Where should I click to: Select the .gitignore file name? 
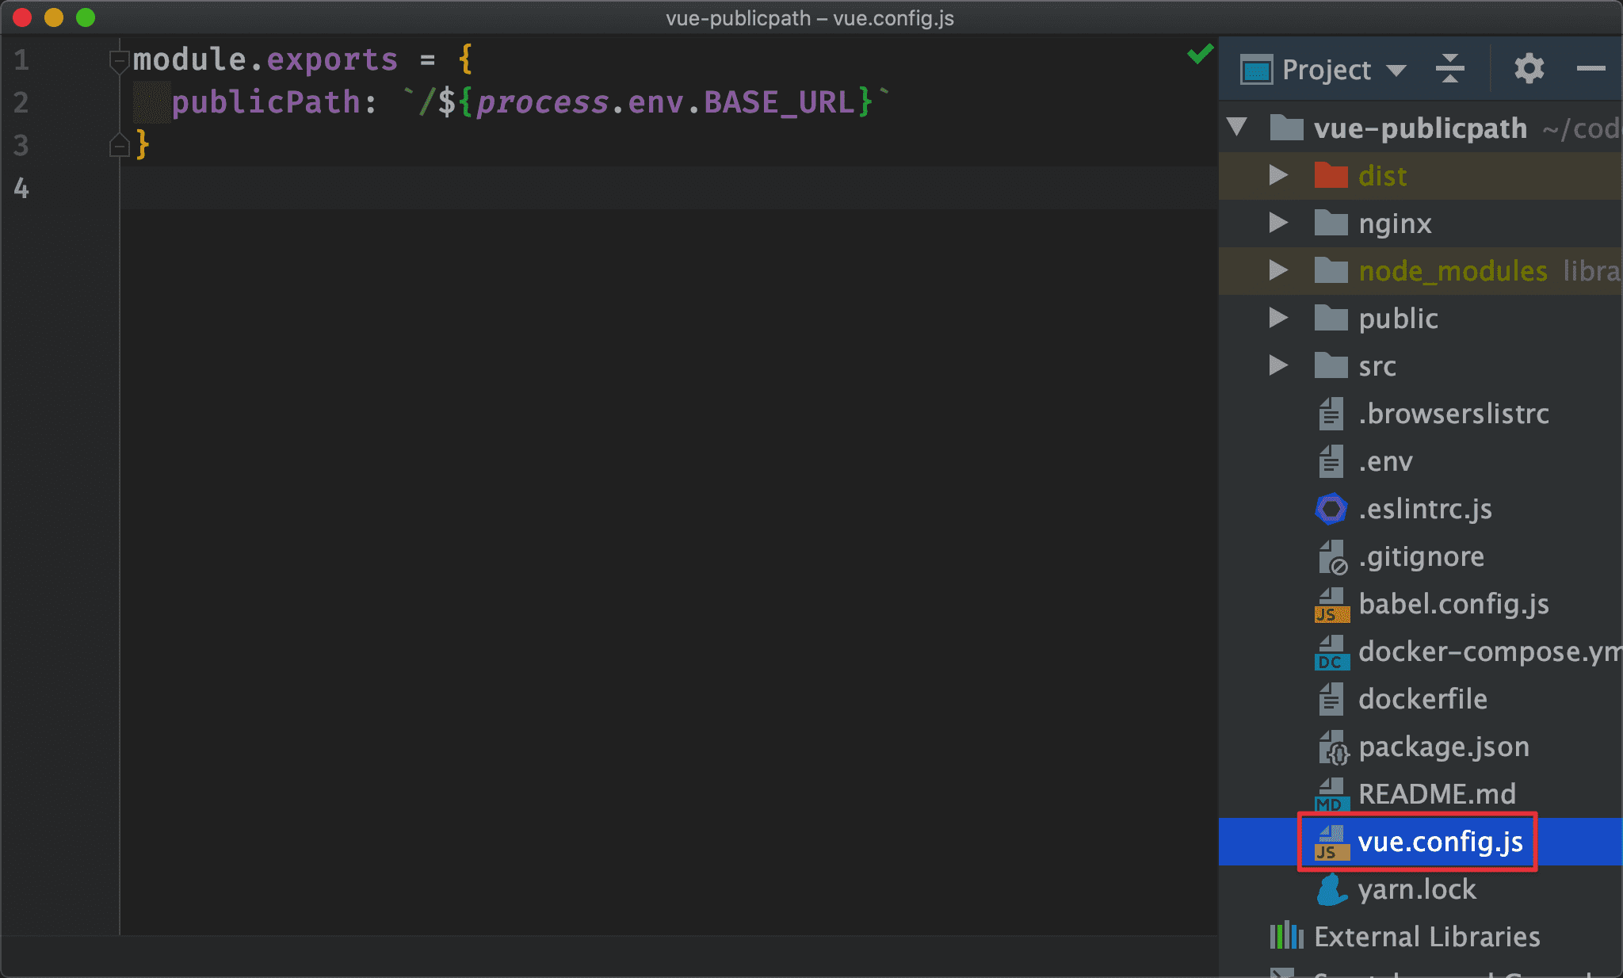coord(1421,557)
